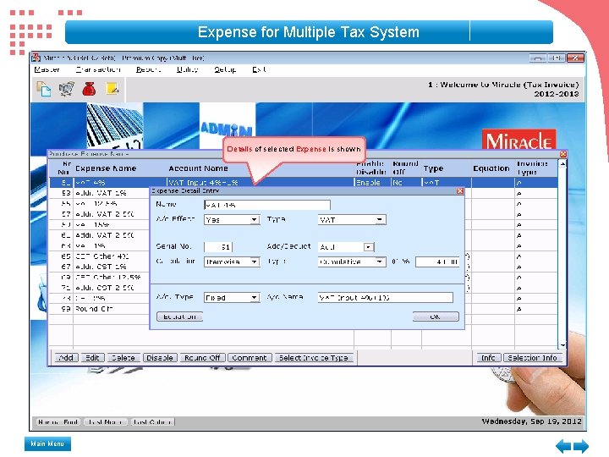This screenshot has width=609, height=457.
Task: Open the shopping cart toolbar icon
Action: [67, 89]
